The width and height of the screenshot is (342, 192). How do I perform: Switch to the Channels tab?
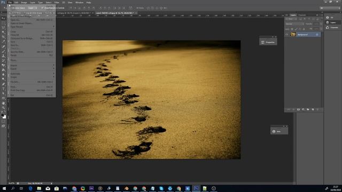tap(302, 15)
